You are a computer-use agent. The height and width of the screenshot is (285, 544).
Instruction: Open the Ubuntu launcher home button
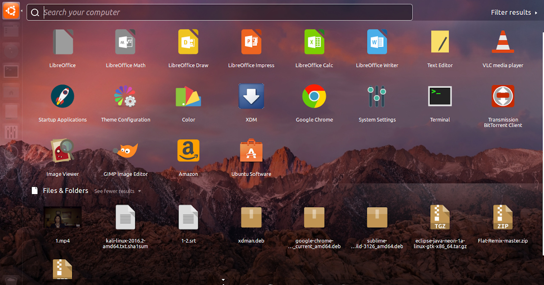click(x=10, y=10)
